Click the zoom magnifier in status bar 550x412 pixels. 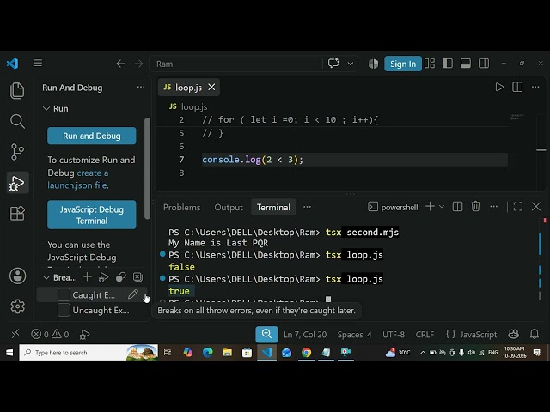tap(266, 334)
